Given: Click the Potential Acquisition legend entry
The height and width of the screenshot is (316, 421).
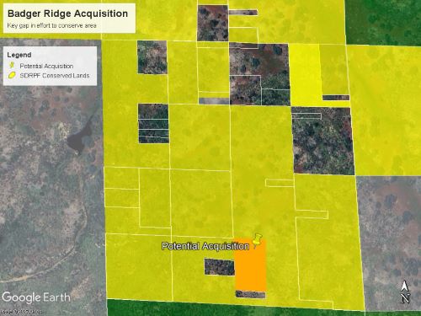Looking at the screenshot, I should coord(46,66).
